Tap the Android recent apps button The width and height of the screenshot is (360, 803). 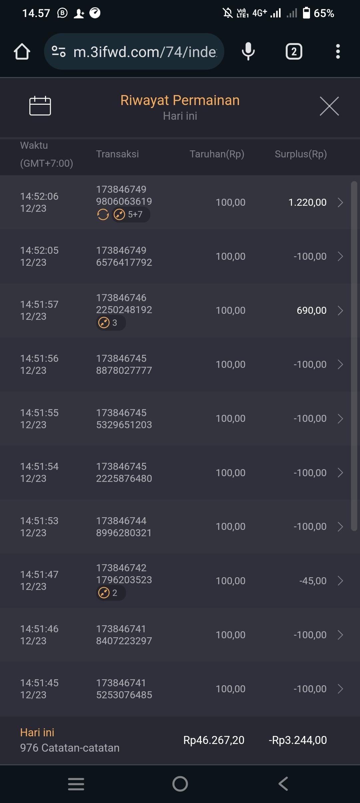pyautogui.click(x=76, y=784)
